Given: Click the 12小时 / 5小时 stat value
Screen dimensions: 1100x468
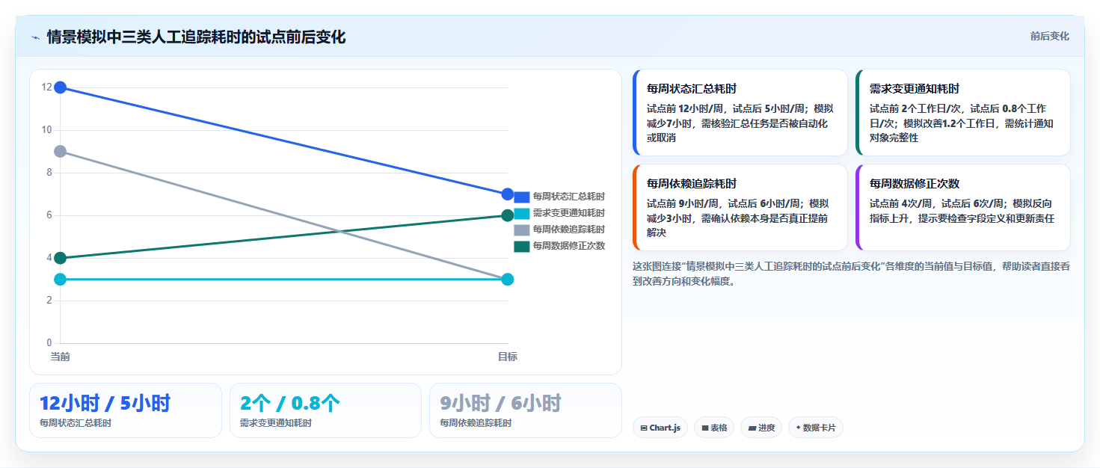Looking at the screenshot, I should coord(105,404).
